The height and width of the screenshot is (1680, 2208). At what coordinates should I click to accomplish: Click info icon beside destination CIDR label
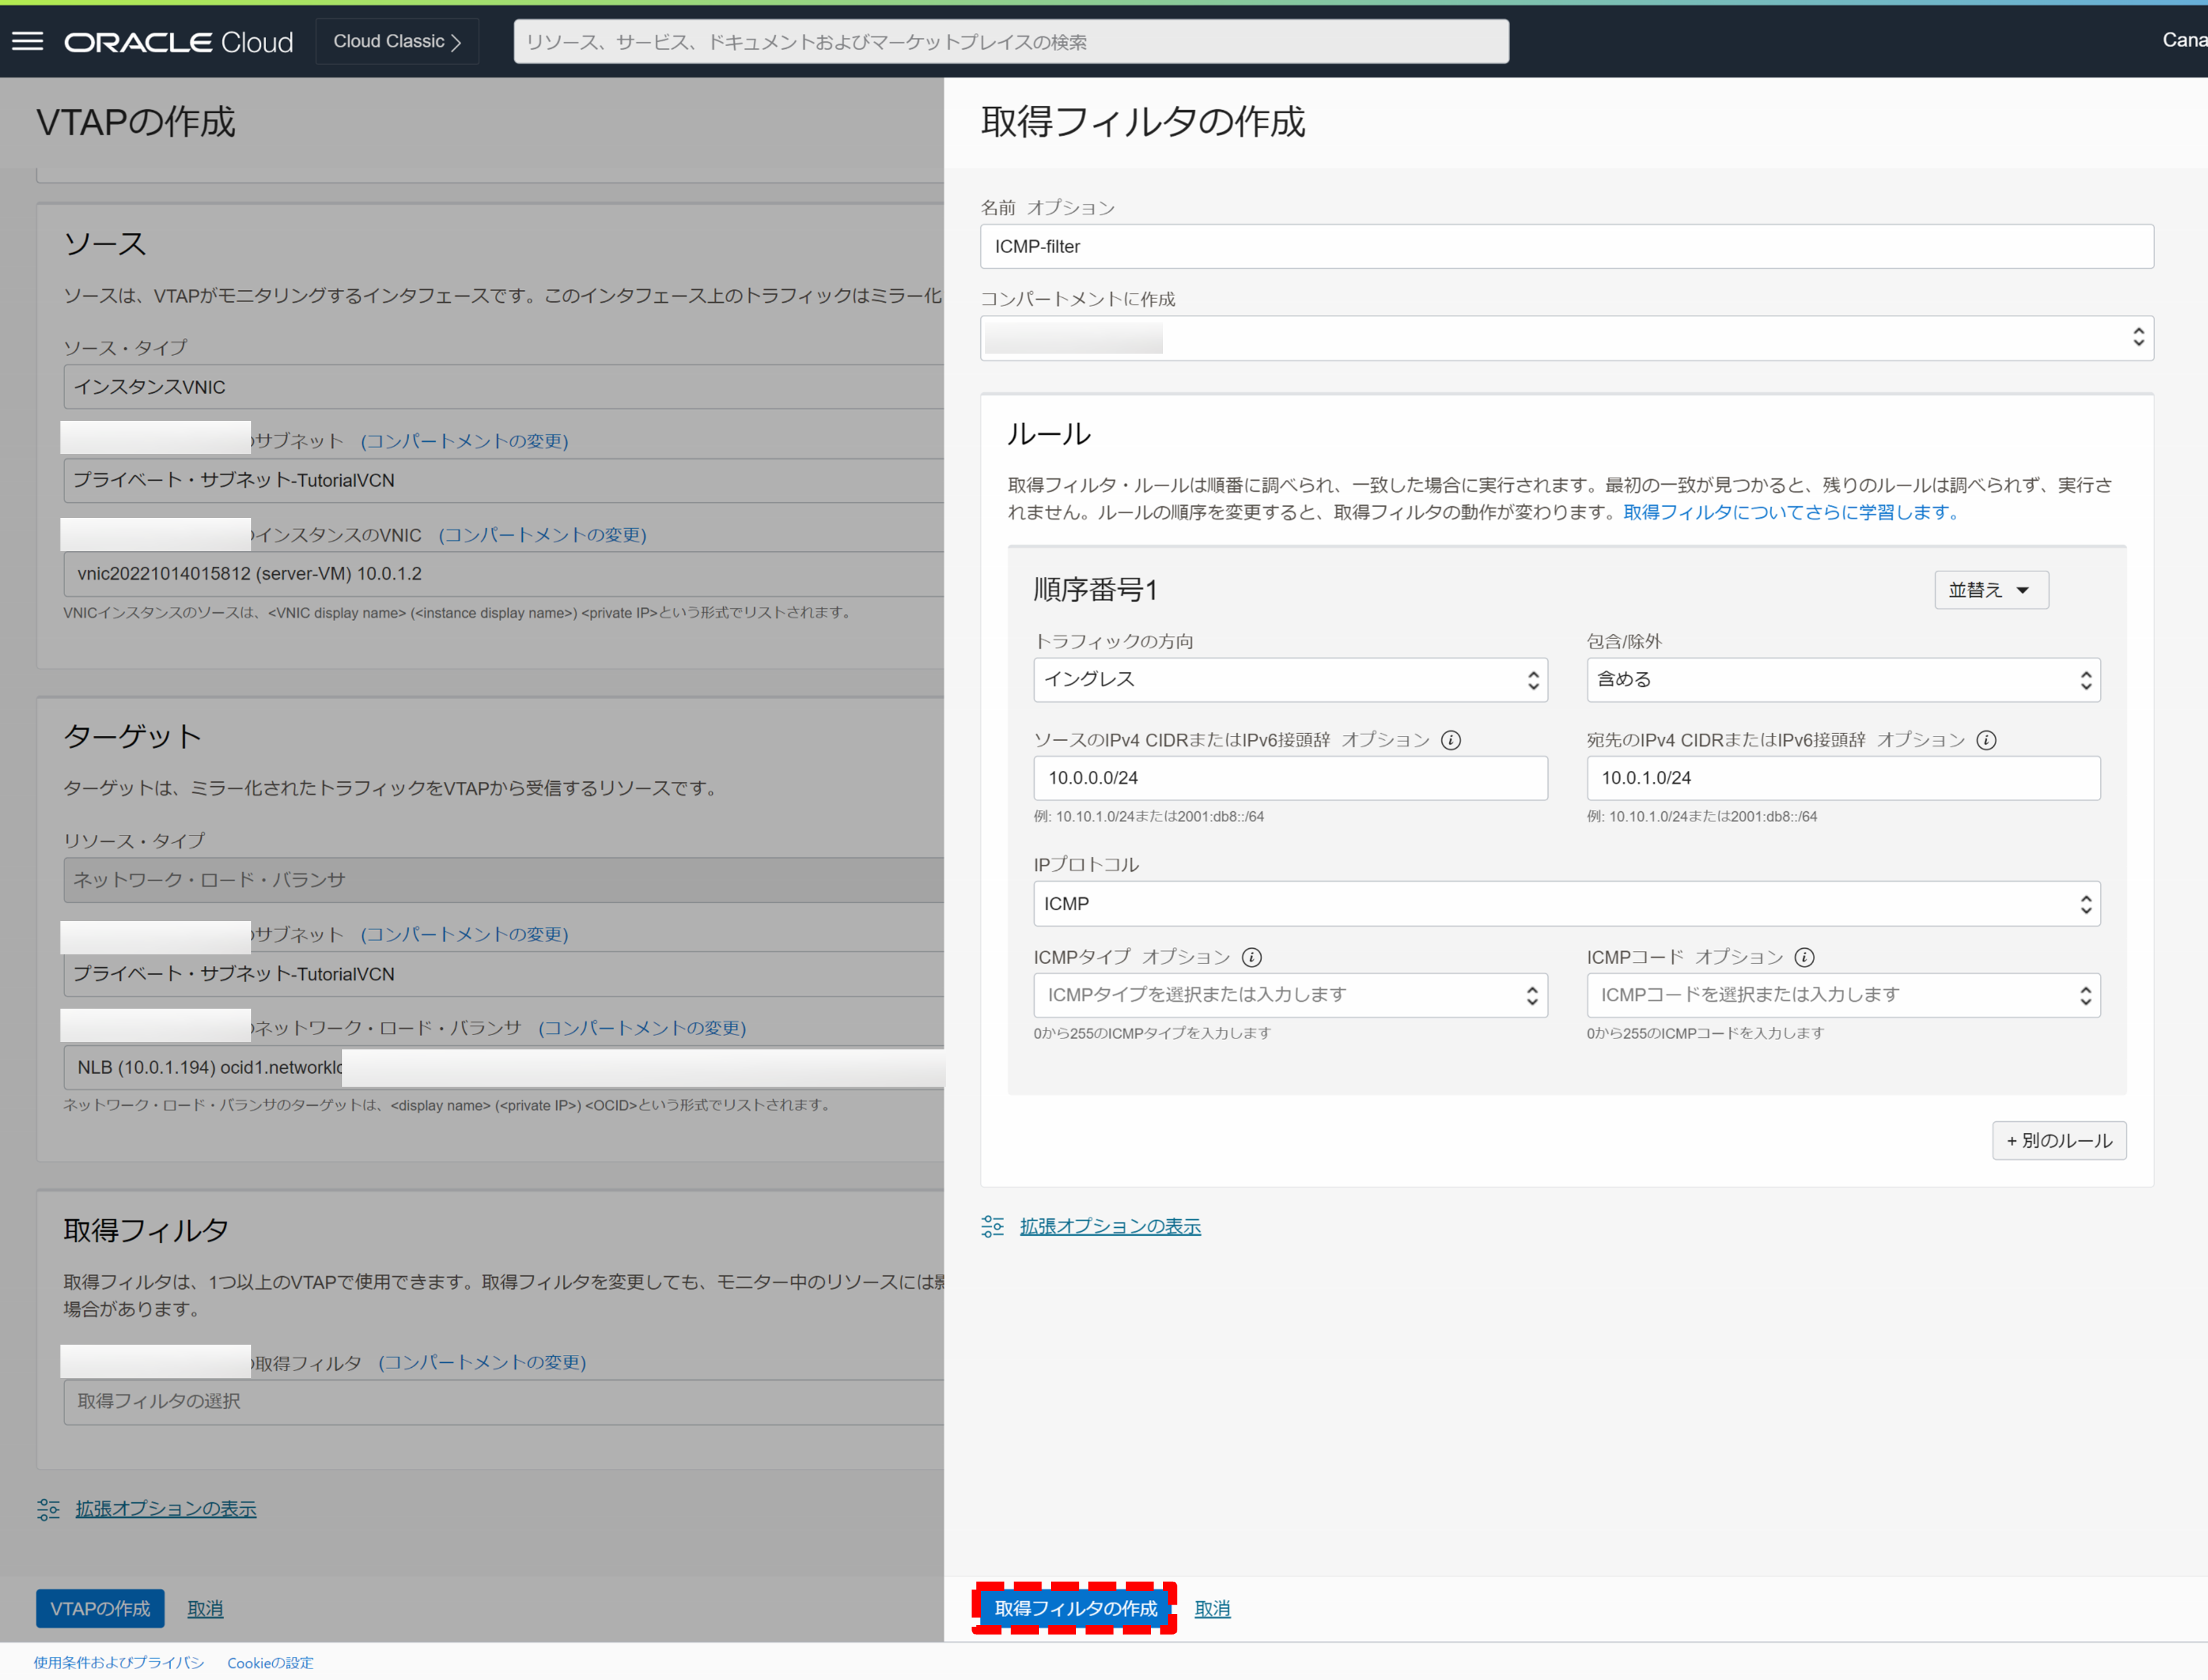pyautogui.click(x=1987, y=740)
